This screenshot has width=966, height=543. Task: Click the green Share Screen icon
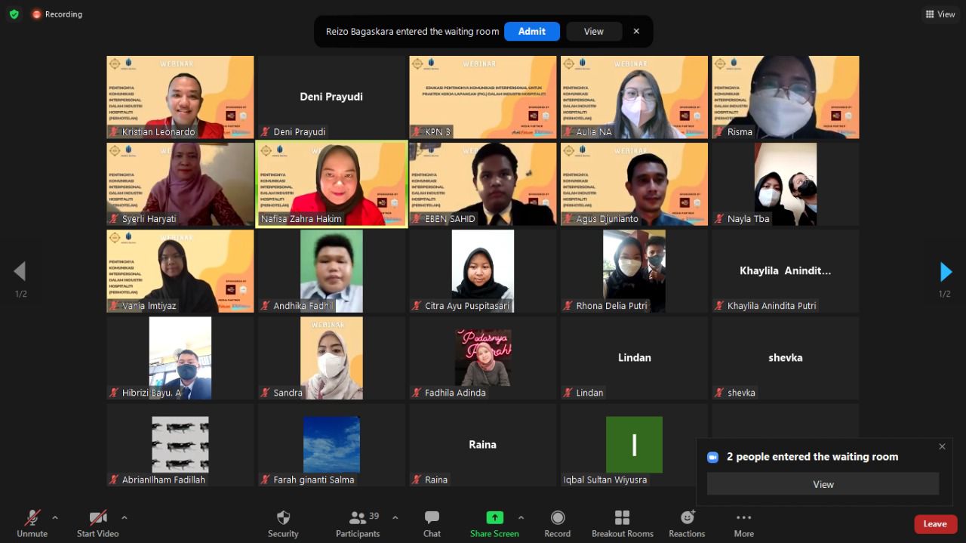coord(494,517)
